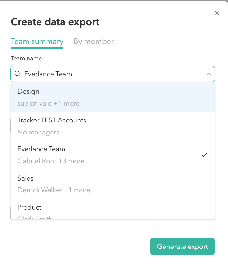Switch to the Team summary tab
Image resolution: width=228 pixels, height=267 pixels.
click(37, 42)
